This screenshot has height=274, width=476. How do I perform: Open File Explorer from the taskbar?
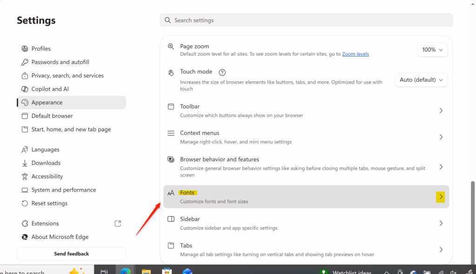(146, 271)
